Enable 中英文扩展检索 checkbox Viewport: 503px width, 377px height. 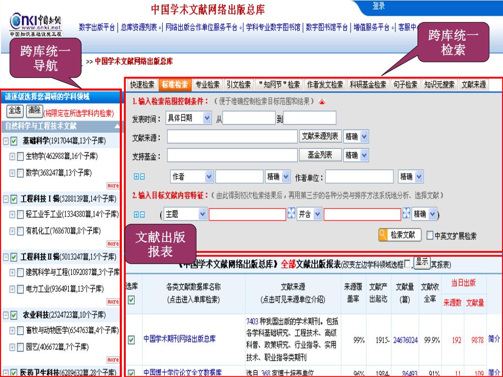430,235
